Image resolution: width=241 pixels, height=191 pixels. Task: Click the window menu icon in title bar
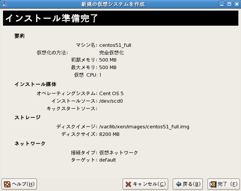pos(5,4)
